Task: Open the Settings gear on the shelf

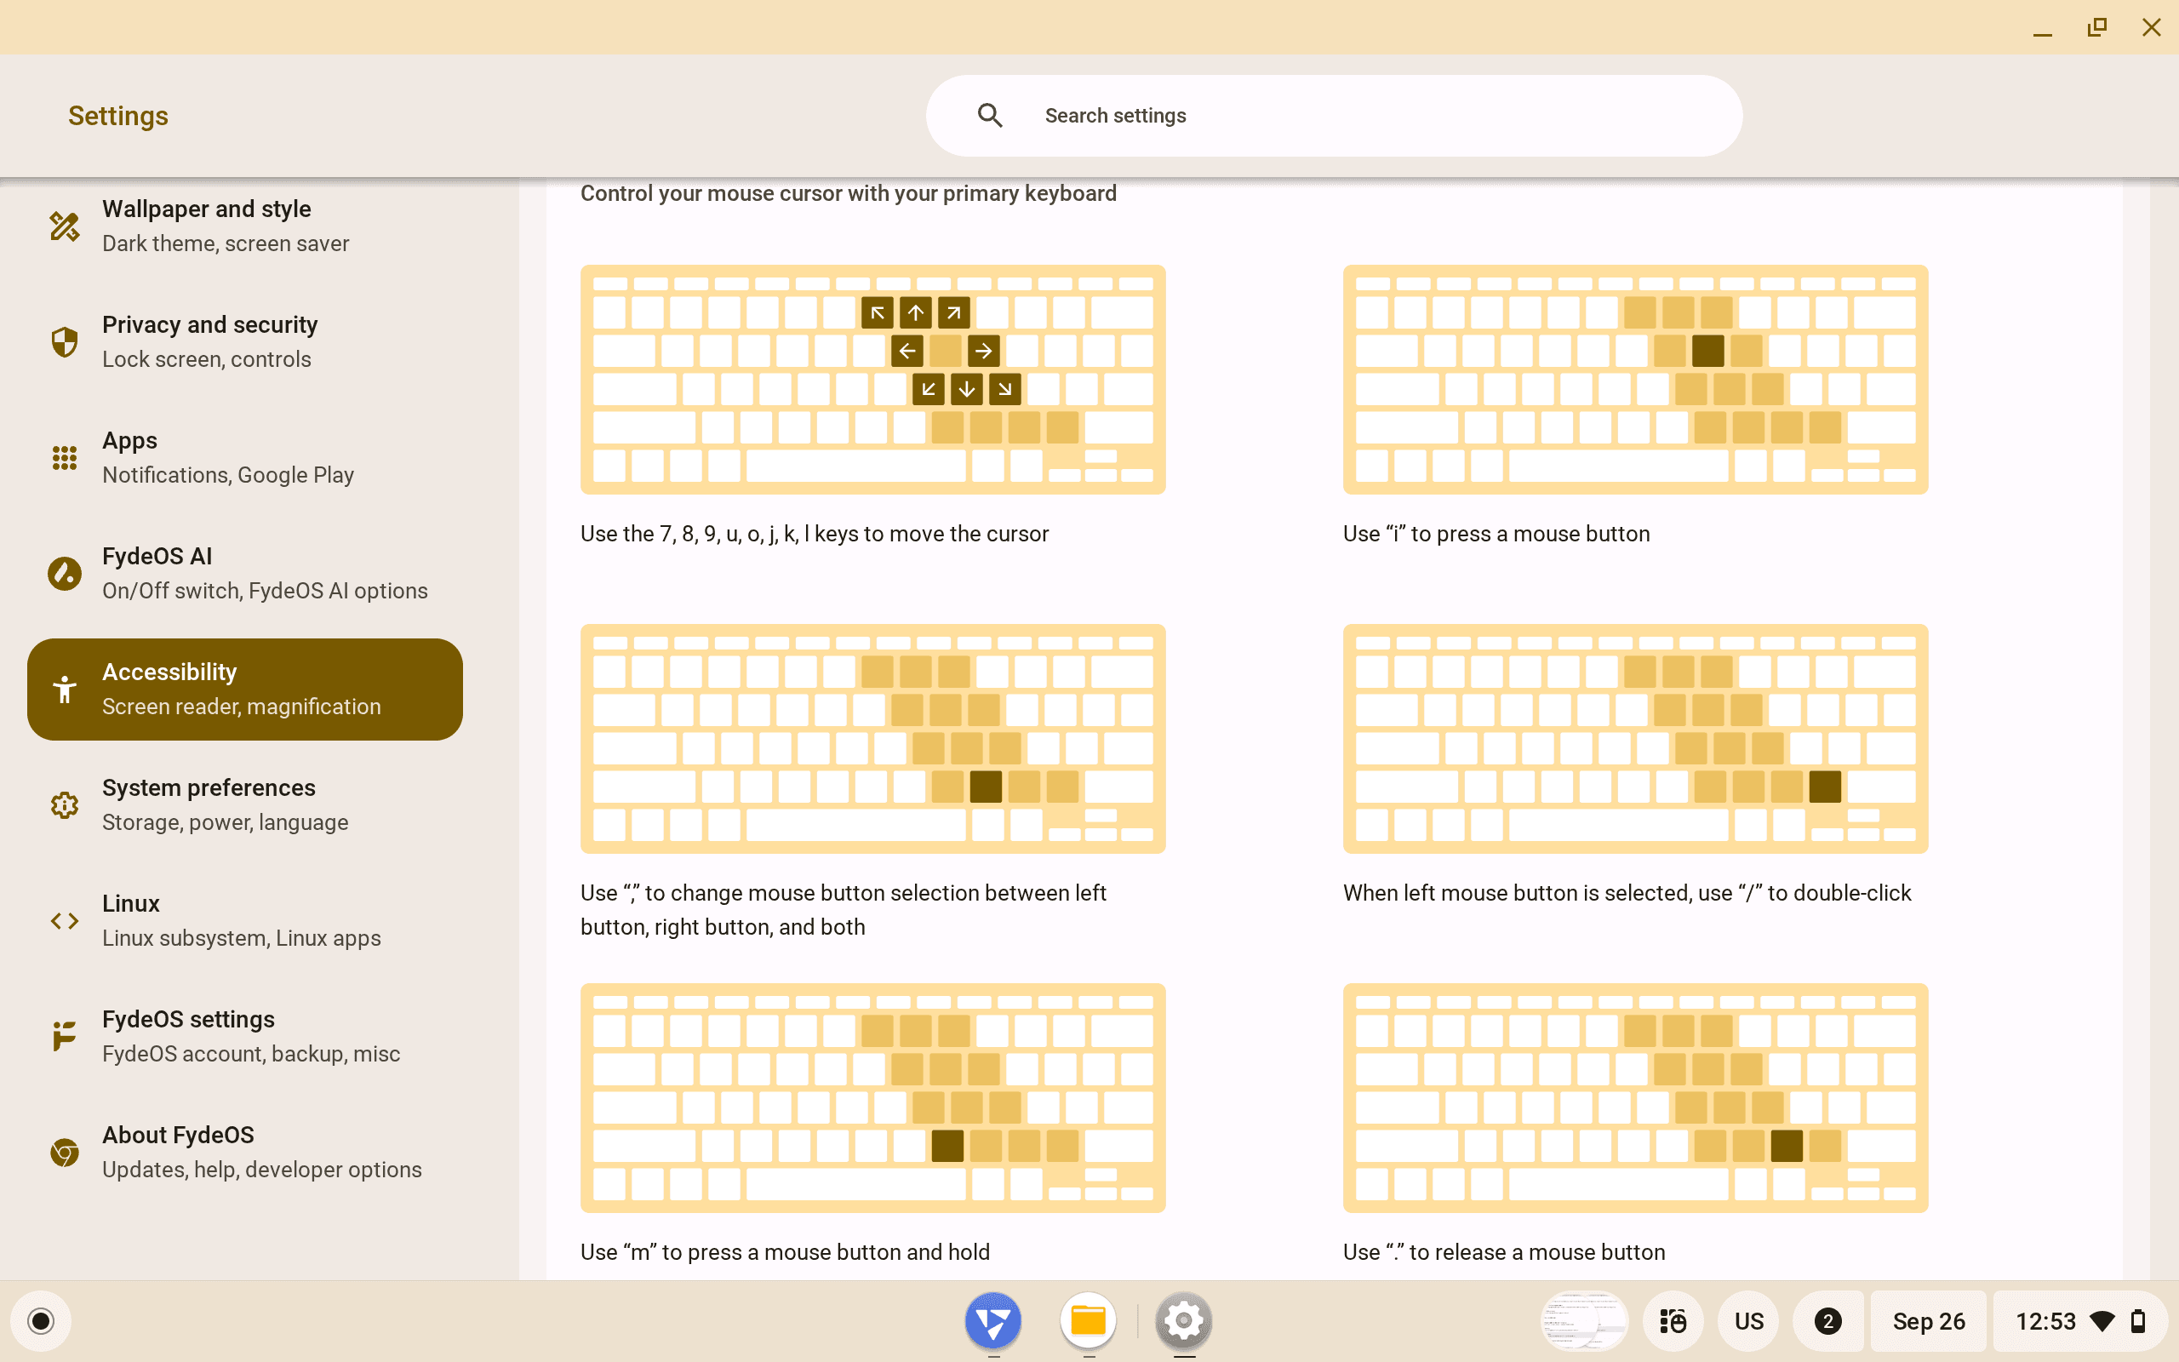Action: coord(1183,1320)
